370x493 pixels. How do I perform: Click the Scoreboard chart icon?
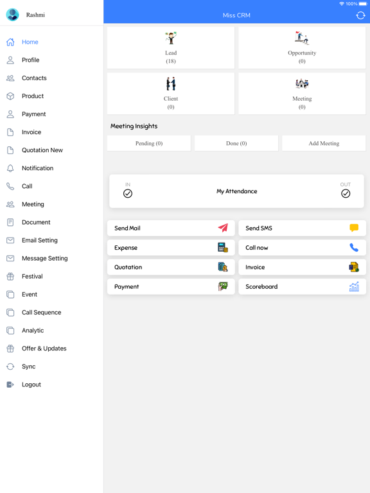(354, 286)
